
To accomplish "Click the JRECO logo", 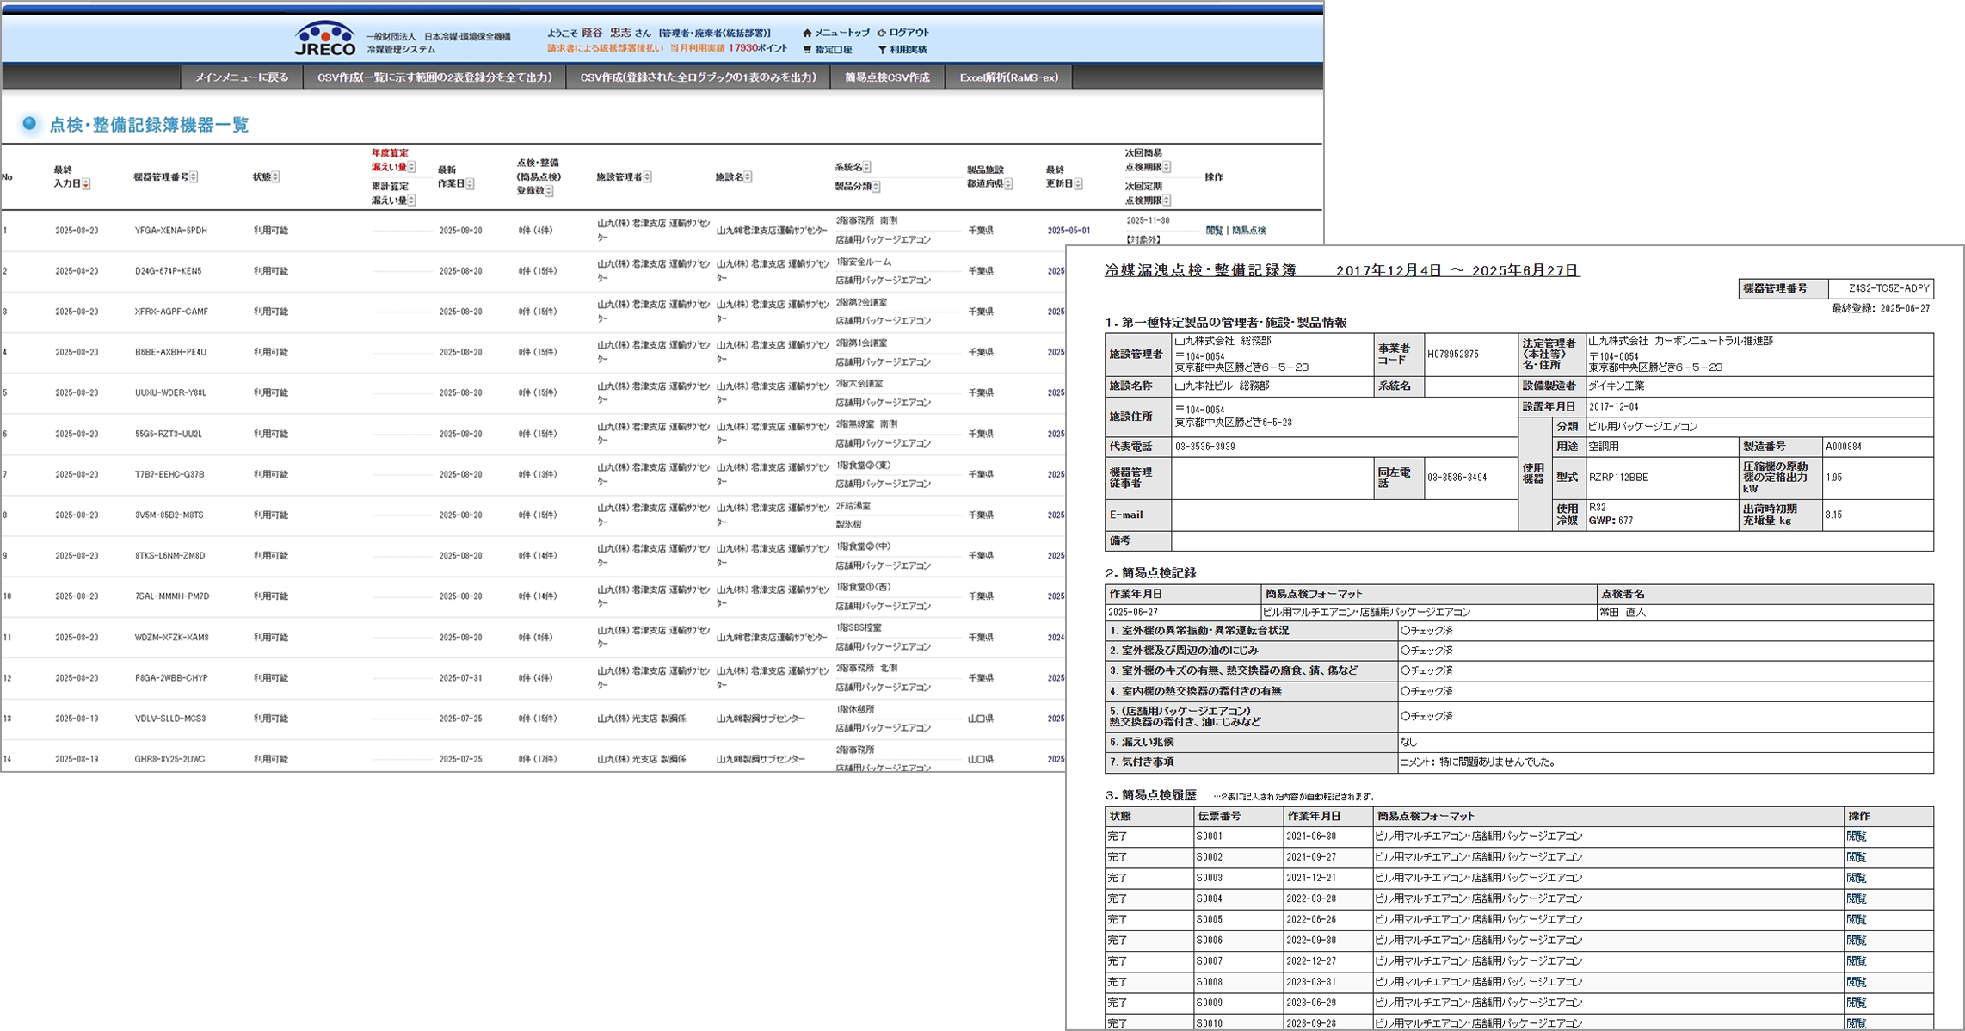I will [324, 38].
